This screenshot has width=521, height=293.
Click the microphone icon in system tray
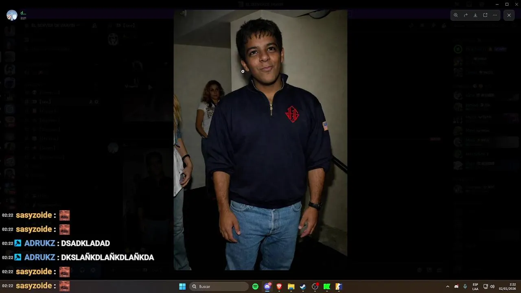click(465, 286)
